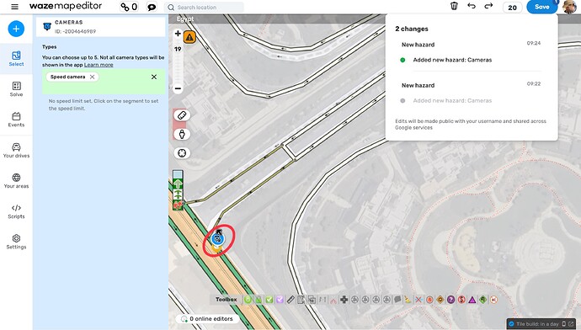Open the Scripts tab

pos(16,211)
